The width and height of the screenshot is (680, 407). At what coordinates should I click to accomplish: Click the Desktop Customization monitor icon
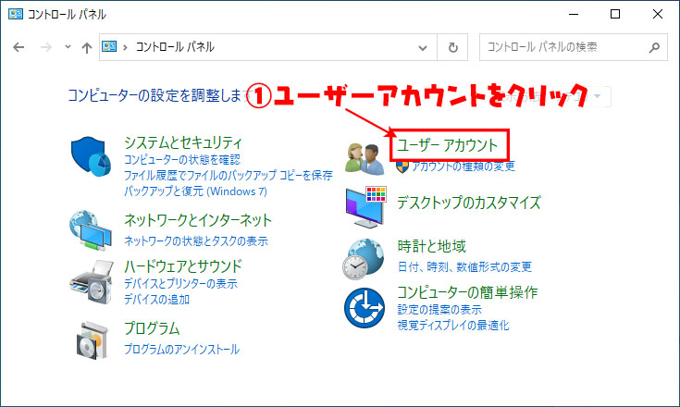coord(365,207)
